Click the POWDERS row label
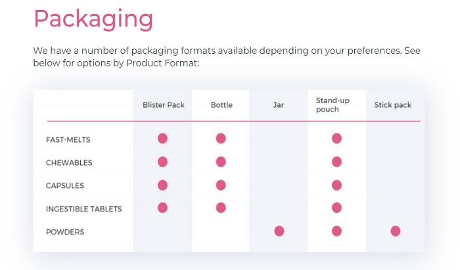The image size is (460, 270). [65, 232]
